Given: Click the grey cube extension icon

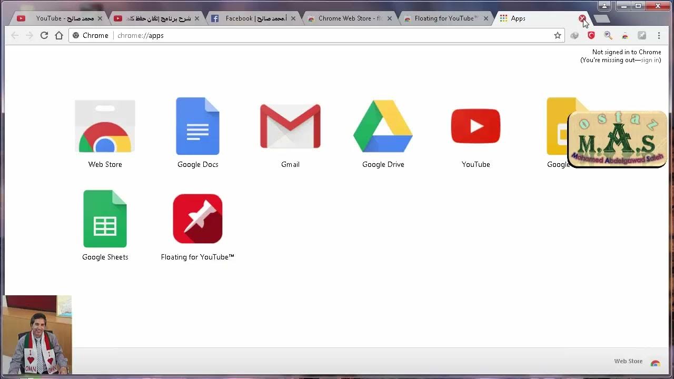Looking at the screenshot, I should (x=574, y=35).
